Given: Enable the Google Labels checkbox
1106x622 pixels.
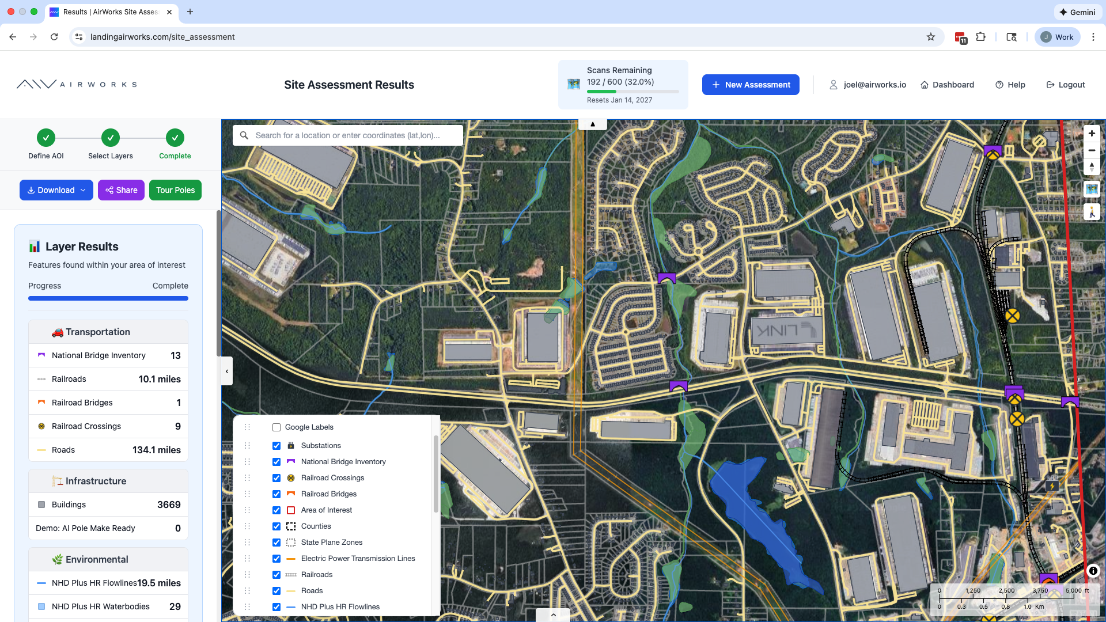Looking at the screenshot, I should pyautogui.click(x=276, y=427).
